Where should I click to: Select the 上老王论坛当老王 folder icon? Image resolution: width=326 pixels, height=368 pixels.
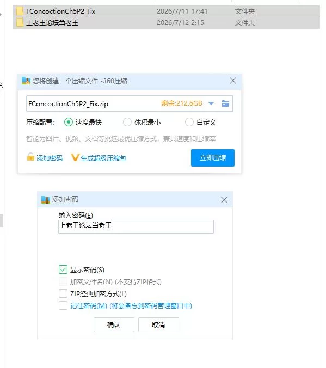click(20, 22)
